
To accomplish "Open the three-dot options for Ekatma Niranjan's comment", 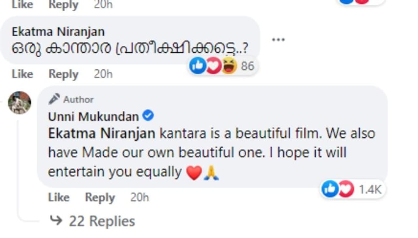I will (x=278, y=40).
